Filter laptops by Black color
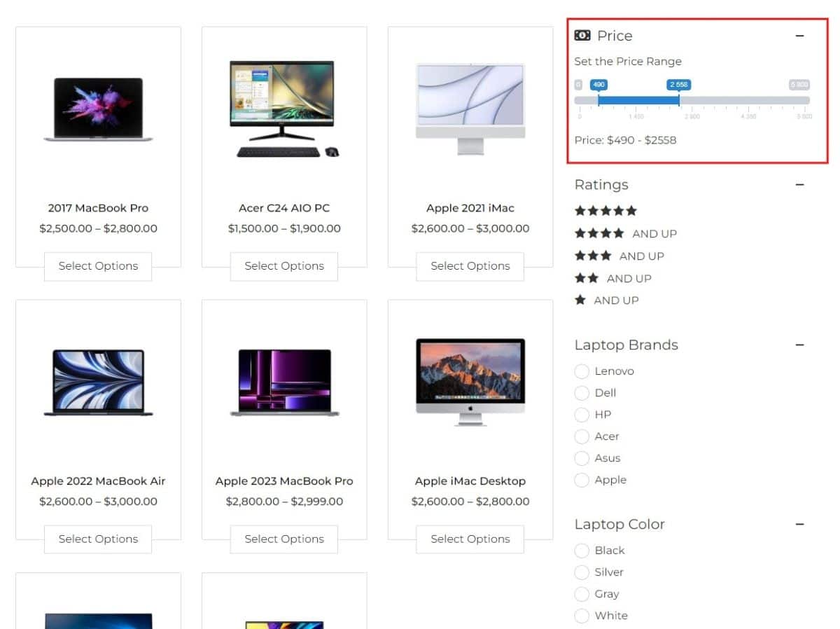This screenshot has height=629, width=840. tap(582, 551)
